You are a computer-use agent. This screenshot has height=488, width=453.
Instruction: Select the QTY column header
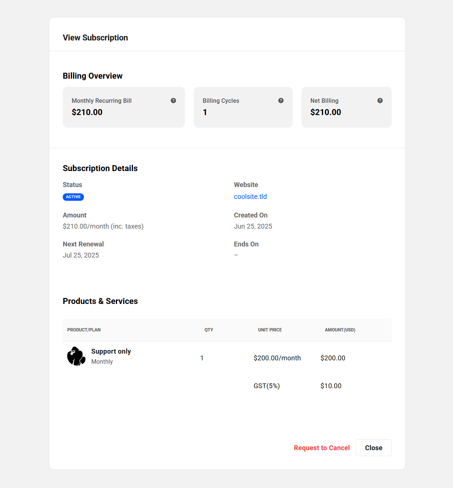209,330
